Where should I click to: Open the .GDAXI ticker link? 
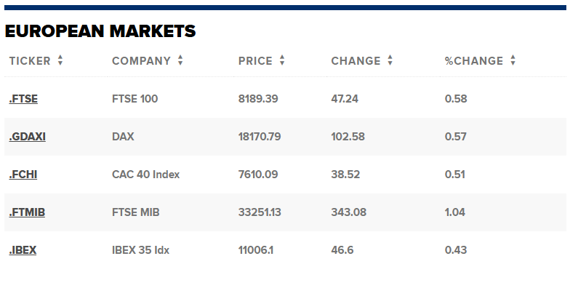tap(28, 137)
